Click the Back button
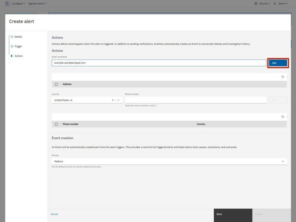 pyautogui.click(x=233, y=215)
